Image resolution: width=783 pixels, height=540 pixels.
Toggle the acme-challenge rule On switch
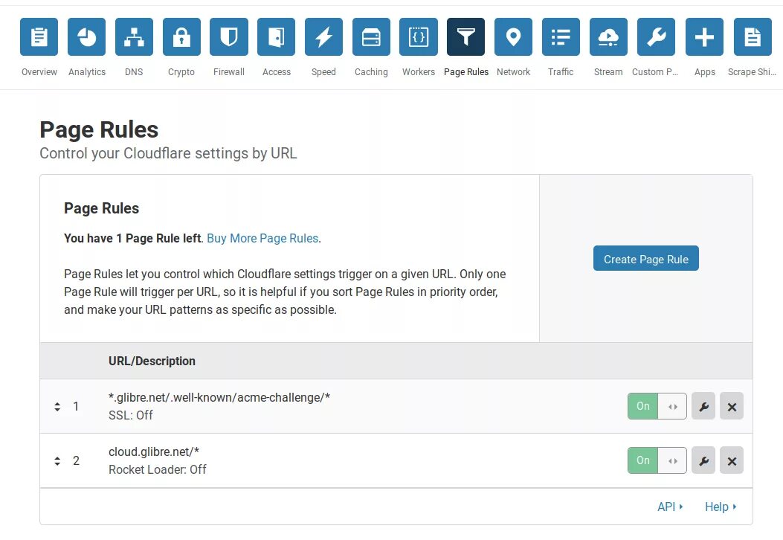point(657,406)
